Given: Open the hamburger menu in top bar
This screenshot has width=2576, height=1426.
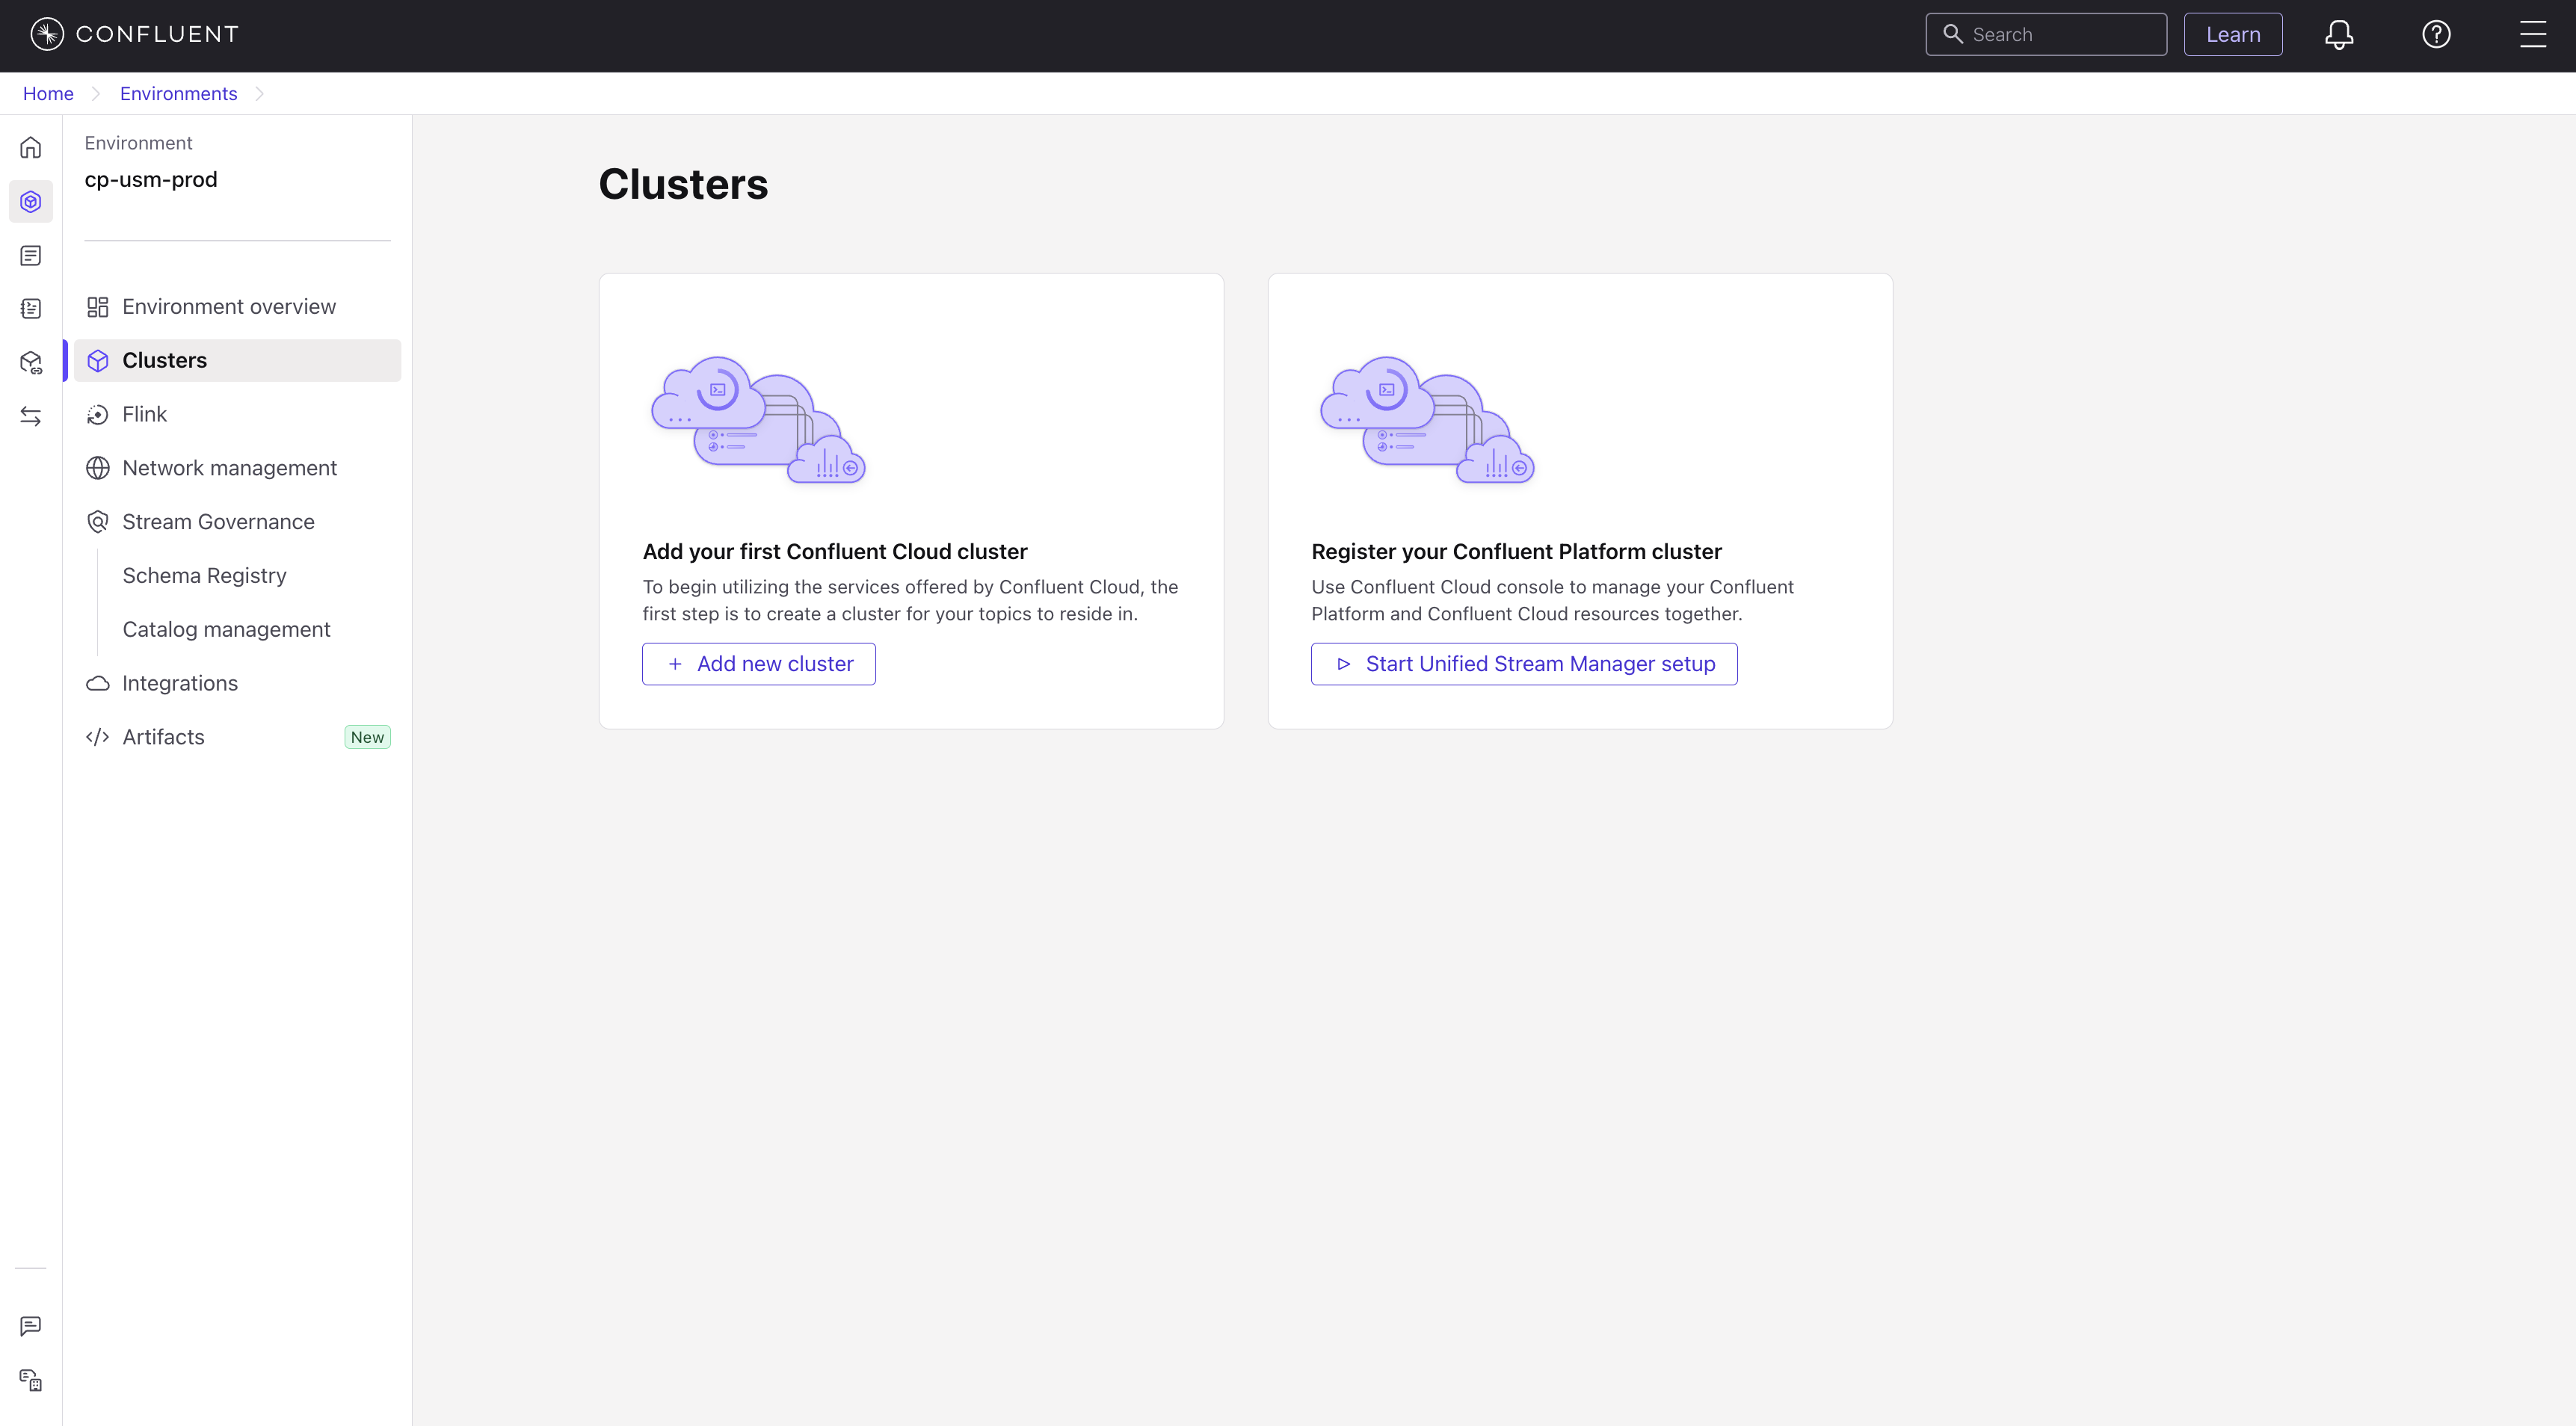Looking at the screenshot, I should click(x=2532, y=35).
